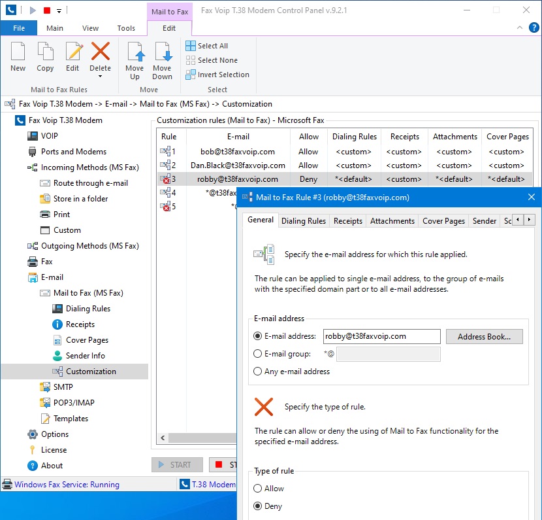Collapse the ribbon with the chevron
The height and width of the screenshot is (520, 542).
[x=520, y=27]
